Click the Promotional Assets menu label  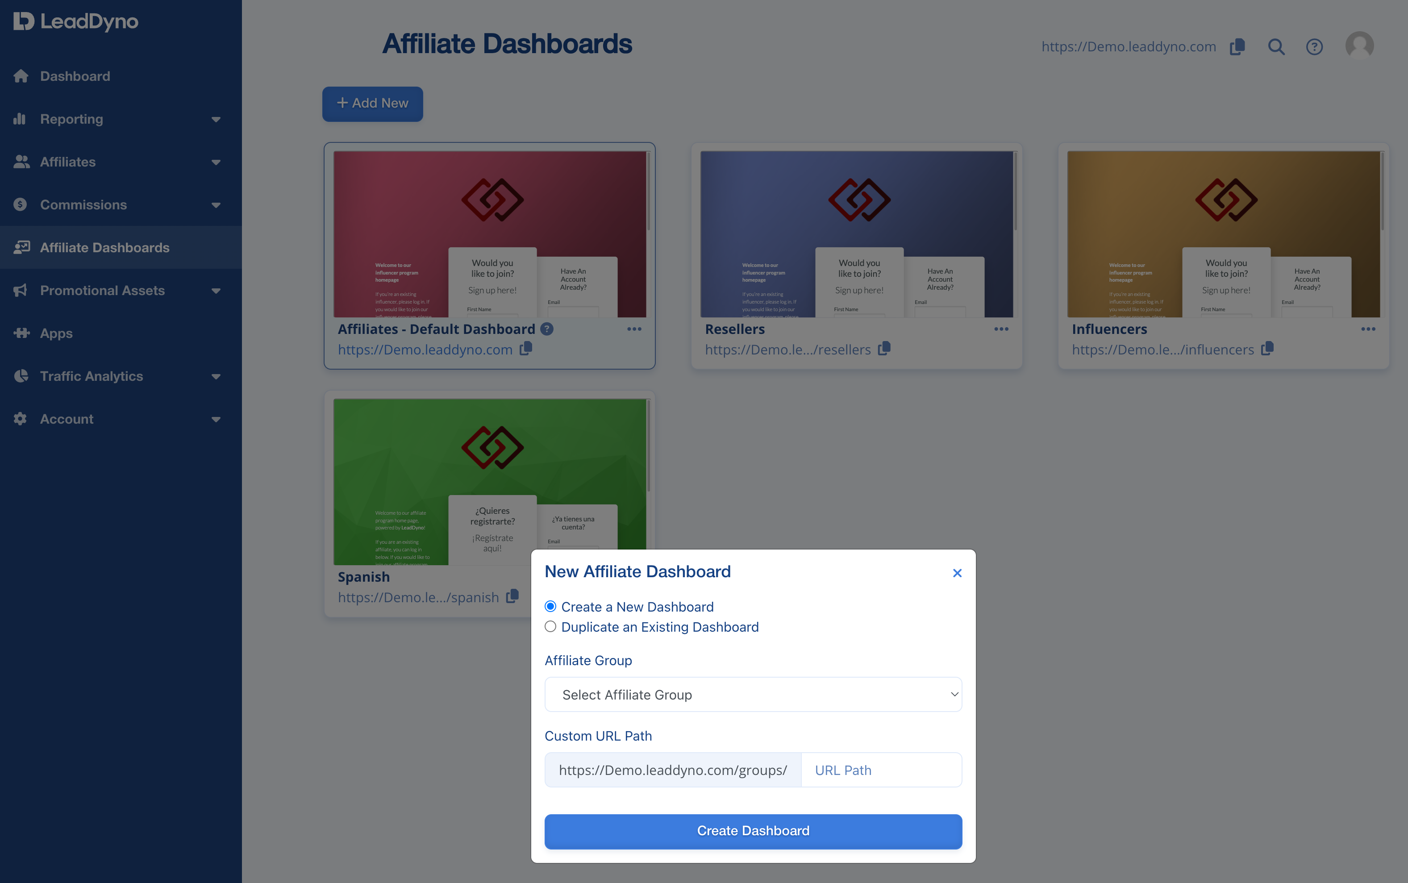click(102, 290)
